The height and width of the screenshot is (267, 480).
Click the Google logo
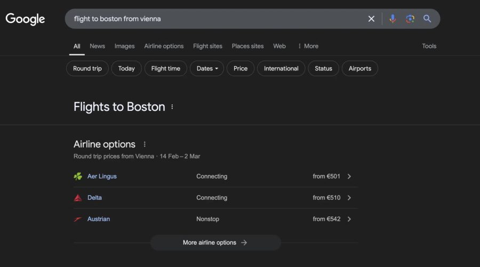tap(25, 19)
